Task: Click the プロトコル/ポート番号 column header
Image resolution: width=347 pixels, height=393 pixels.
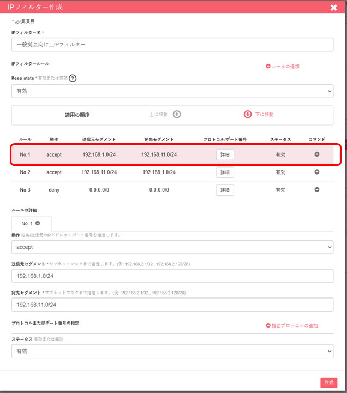Action: click(225, 139)
